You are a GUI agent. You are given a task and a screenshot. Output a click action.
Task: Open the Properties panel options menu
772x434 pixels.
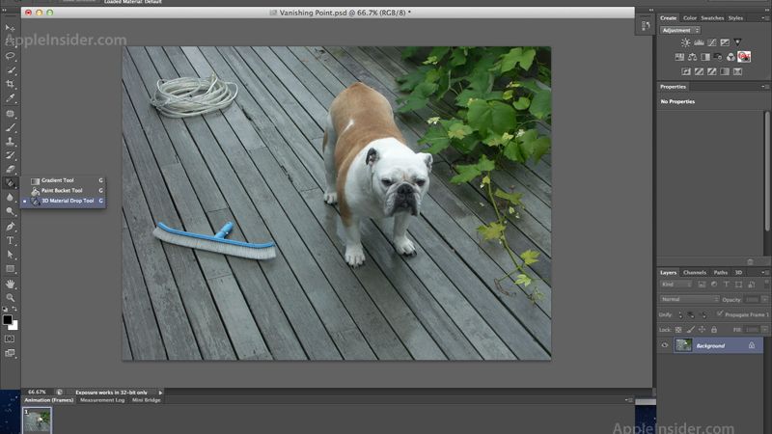coord(764,87)
